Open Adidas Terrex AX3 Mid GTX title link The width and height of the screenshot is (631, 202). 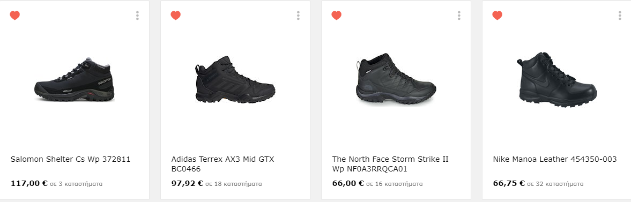pos(222,164)
